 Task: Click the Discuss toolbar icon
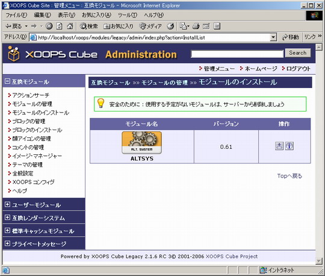pos(217,26)
